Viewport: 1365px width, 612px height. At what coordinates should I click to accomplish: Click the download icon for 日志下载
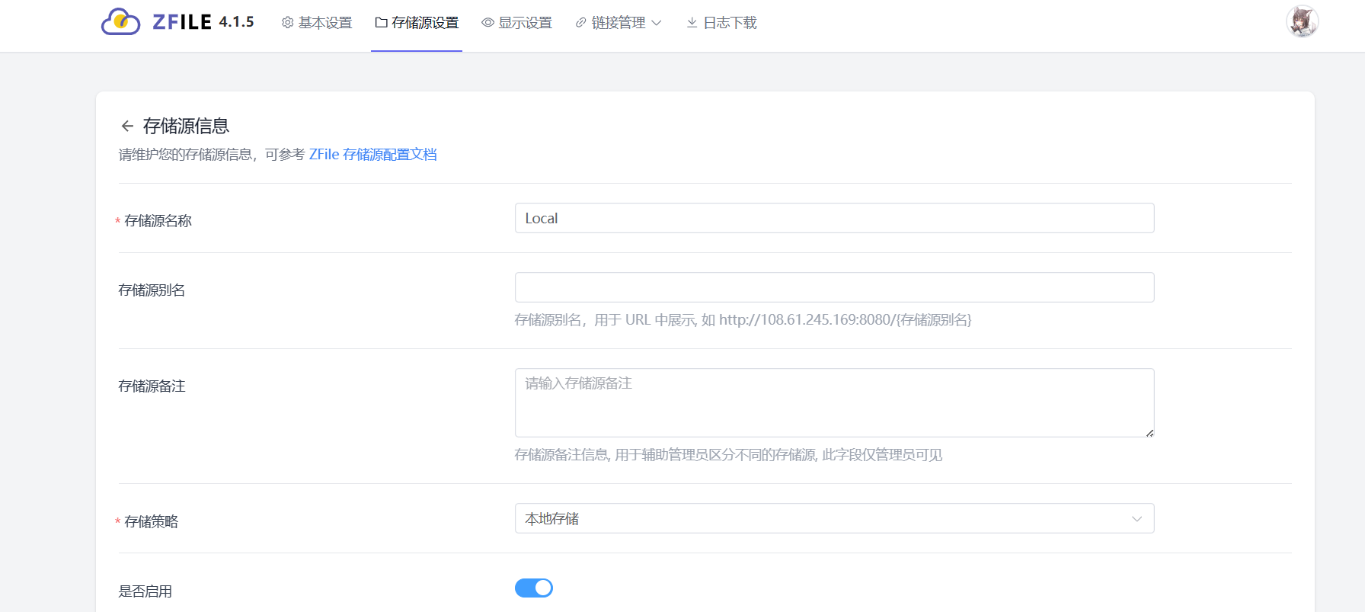[692, 23]
